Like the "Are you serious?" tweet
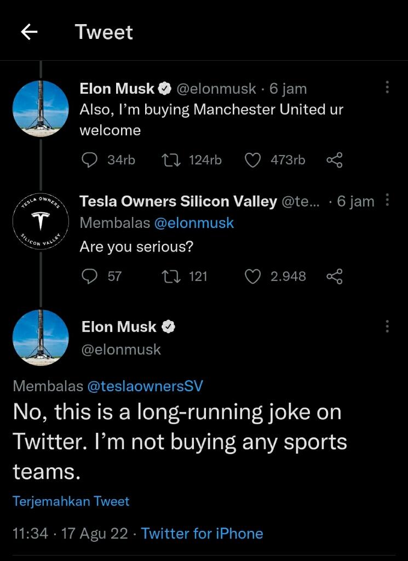Image resolution: width=408 pixels, height=561 pixels. [252, 276]
